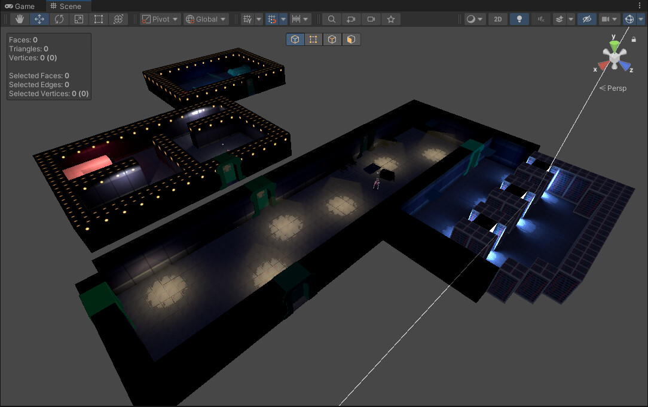This screenshot has width=648, height=407.
Task: Activate the Hand pan tool
Action: click(19, 18)
